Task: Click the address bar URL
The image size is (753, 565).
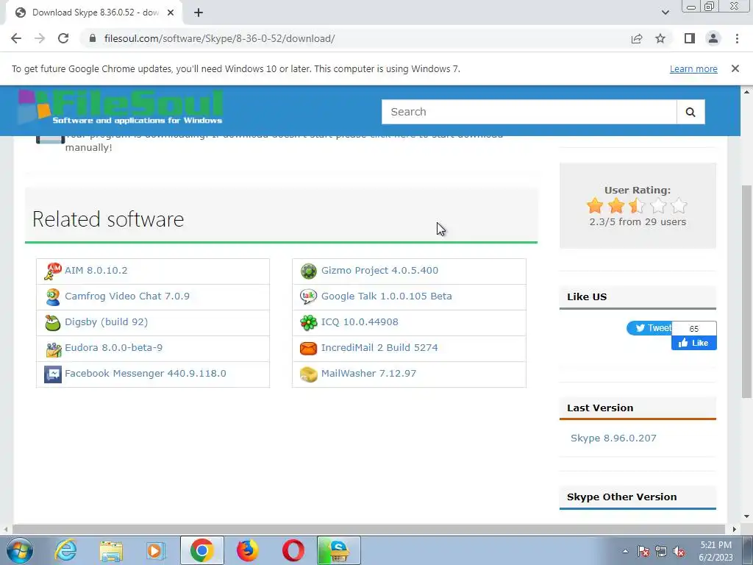Action: click(x=219, y=38)
